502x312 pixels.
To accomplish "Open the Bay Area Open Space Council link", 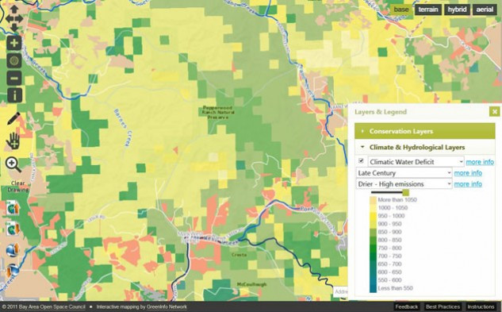I will pyautogui.click(x=52, y=306).
